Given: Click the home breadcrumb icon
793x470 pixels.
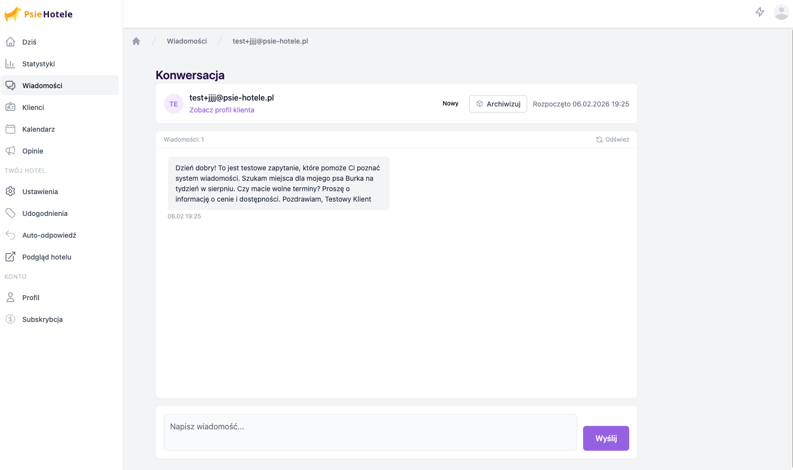Looking at the screenshot, I should click(x=136, y=41).
